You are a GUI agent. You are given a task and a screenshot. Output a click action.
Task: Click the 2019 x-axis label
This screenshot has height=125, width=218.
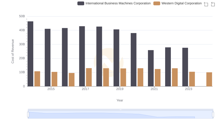(120, 89)
